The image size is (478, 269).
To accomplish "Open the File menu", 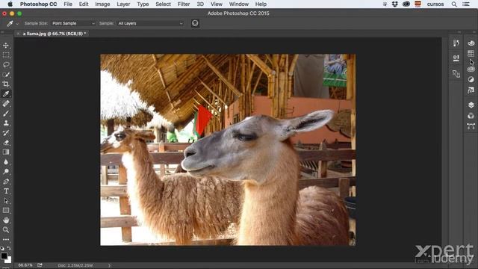I will pyautogui.click(x=68, y=4).
